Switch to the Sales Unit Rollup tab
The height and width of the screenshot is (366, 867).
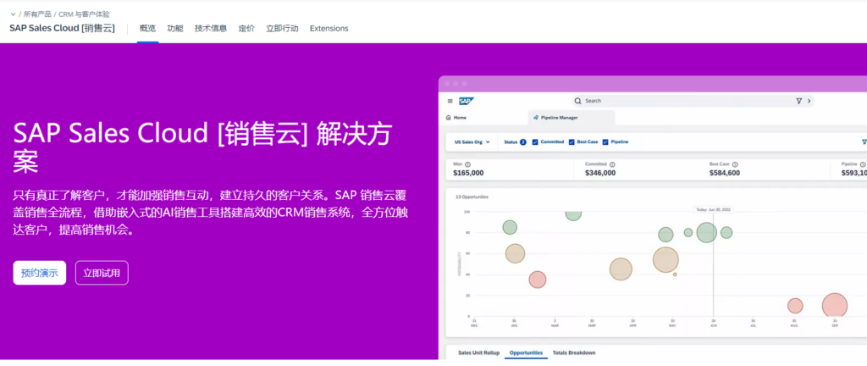(479, 352)
